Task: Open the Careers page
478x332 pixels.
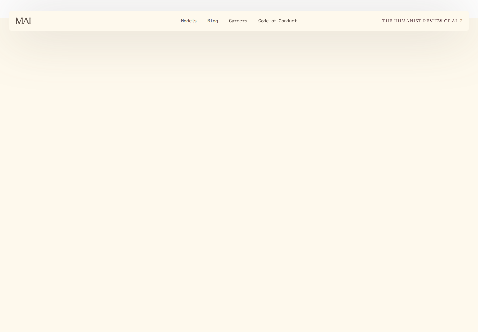Action: coord(238,21)
